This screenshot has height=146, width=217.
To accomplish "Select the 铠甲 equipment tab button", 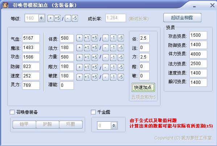I will coord(24,124).
